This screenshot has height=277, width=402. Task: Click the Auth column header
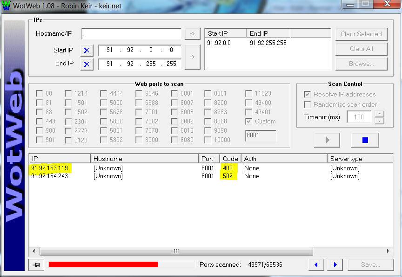pyautogui.click(x=284, y=159)
